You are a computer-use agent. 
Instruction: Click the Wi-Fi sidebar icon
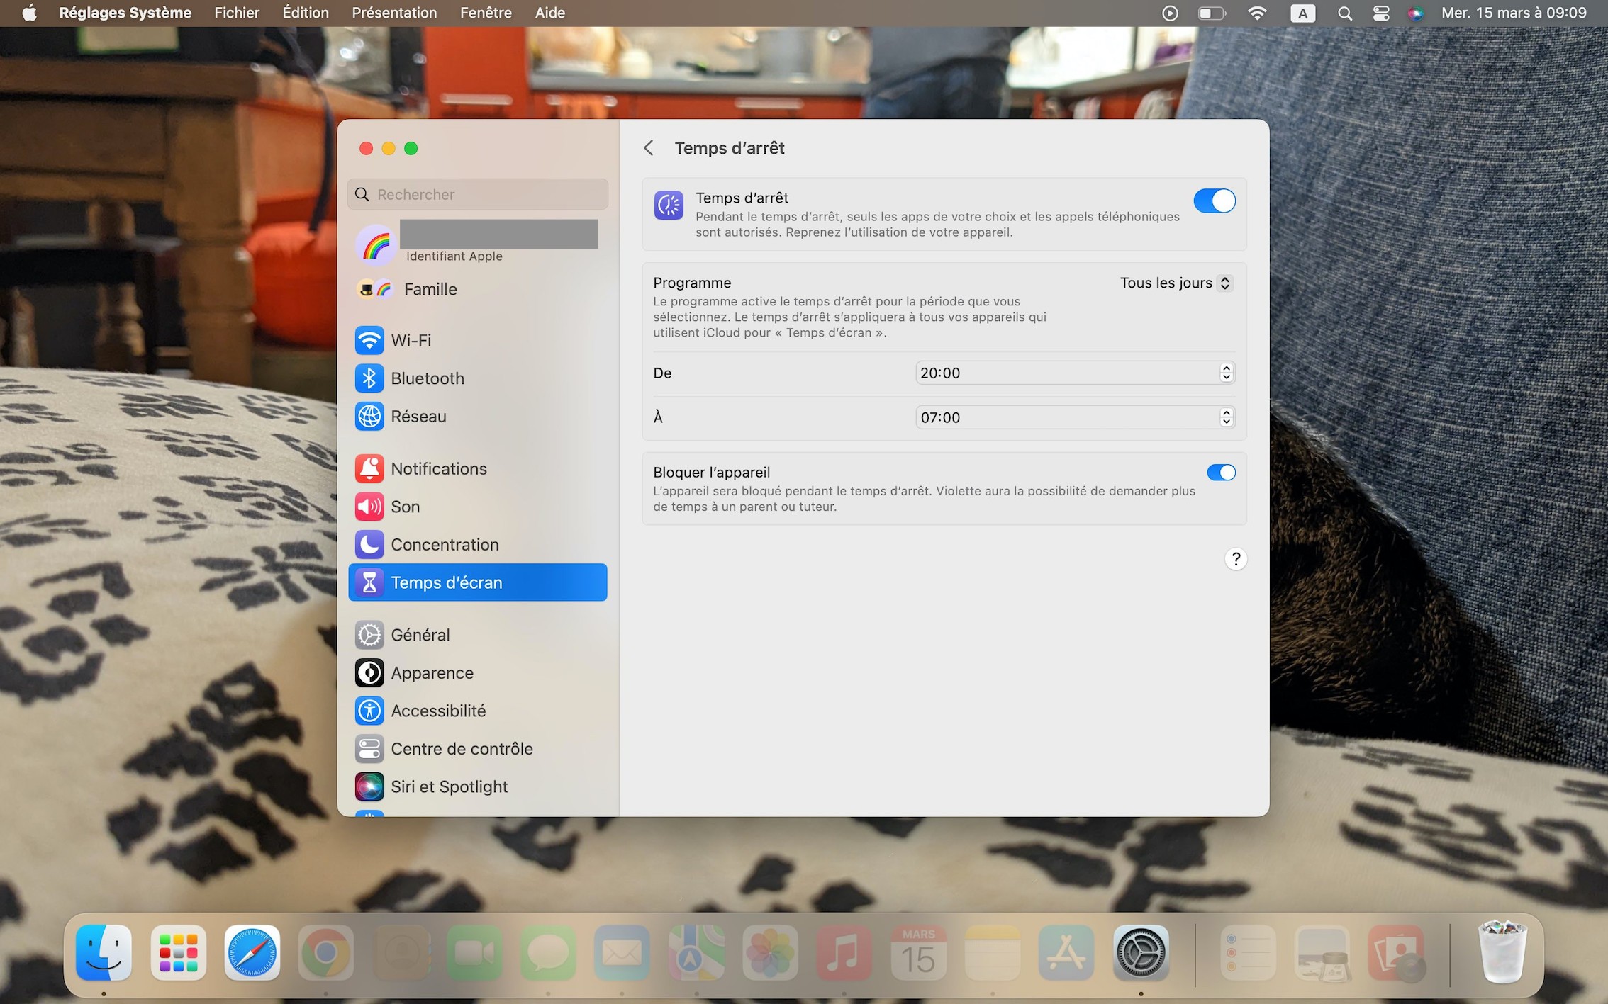point(369,340)
